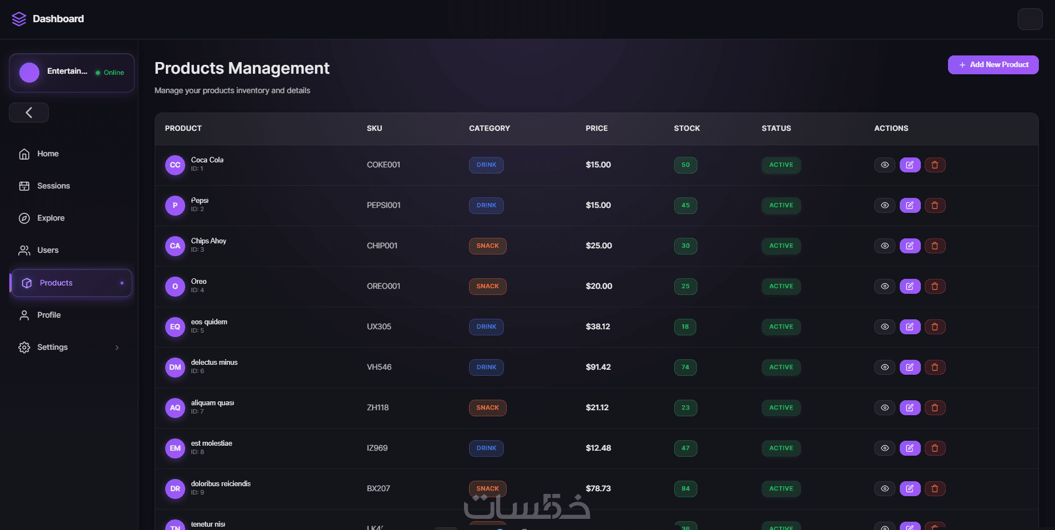Click the price $91.42
Image resolution: width=1055 pixels, height=530 pixels.
coord(598,367)
